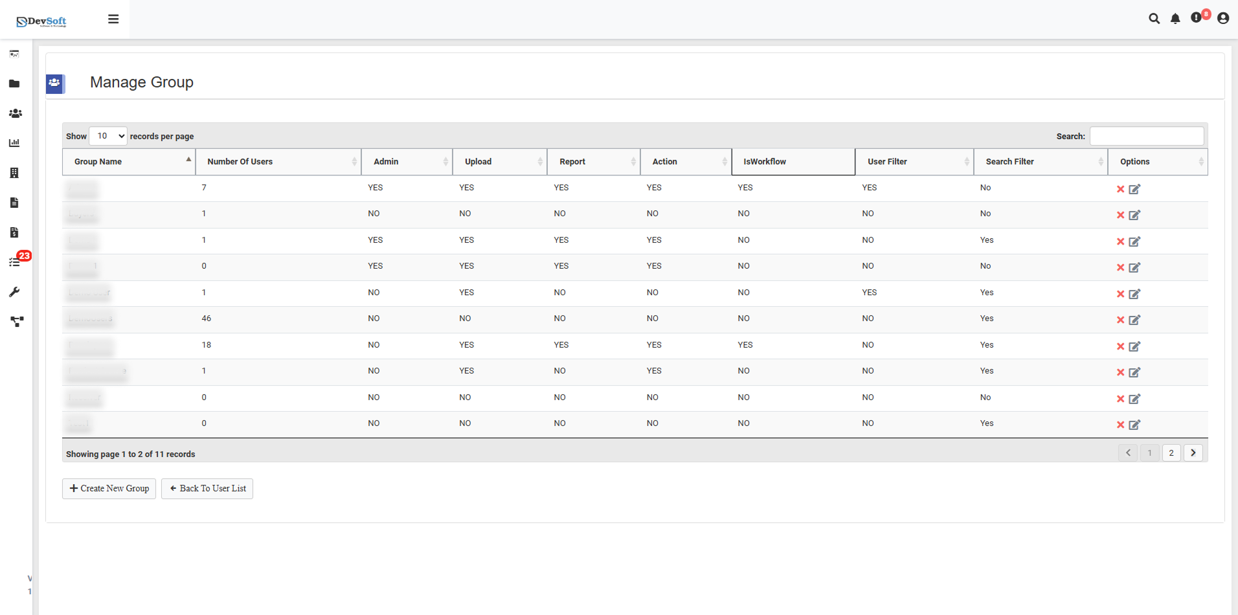Open the invoice document icon in sidebar
Image resolution: width=1238 pixels, height=615 pixels.
(x=16, y=232)
